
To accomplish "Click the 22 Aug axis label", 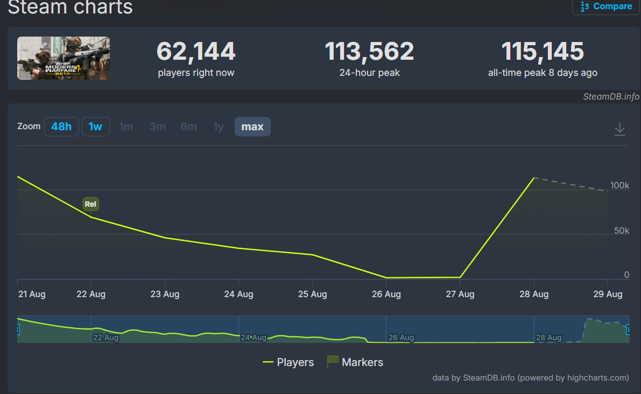I will (91, 294).
